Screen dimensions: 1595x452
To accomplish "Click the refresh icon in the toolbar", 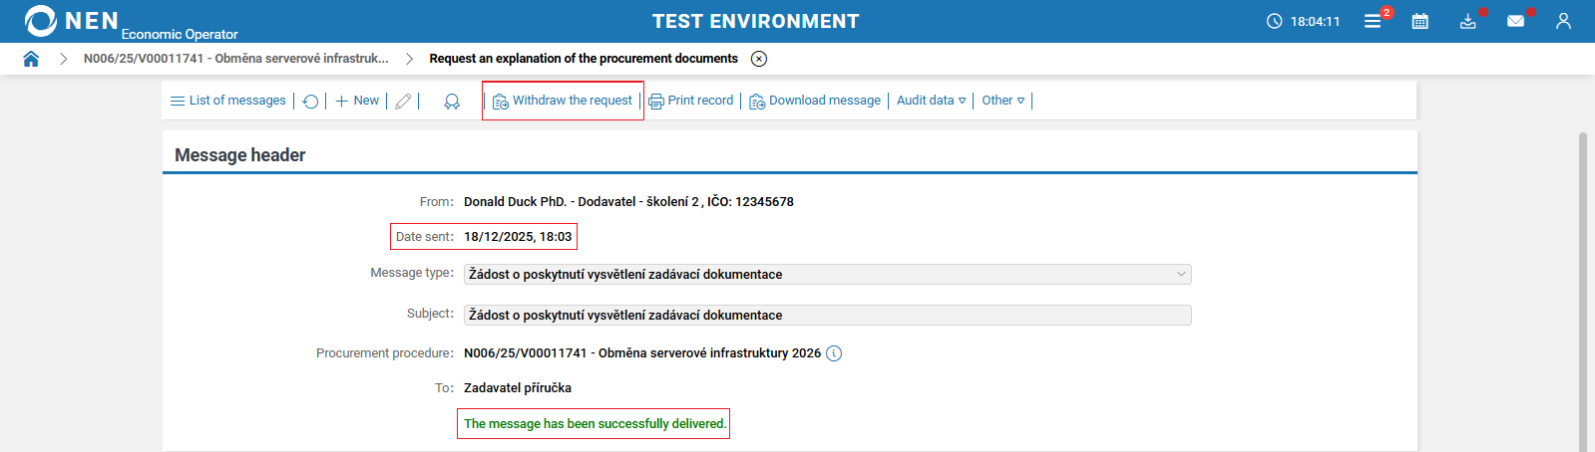I will (311, 102).
